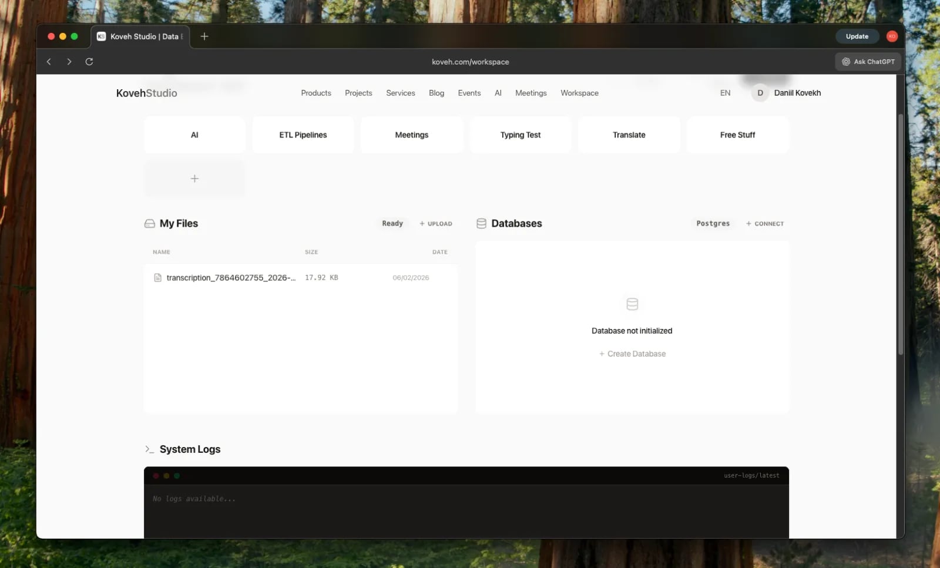Image resolution: width=940 pixels, height=568 pixels.
Task: Open a new browser tab with plus icon
Action: (x=204, y=36)
